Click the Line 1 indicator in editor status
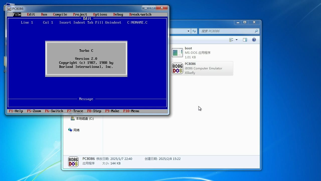The image size is (321, 181). pyautogui.click(x=27, y=23)
